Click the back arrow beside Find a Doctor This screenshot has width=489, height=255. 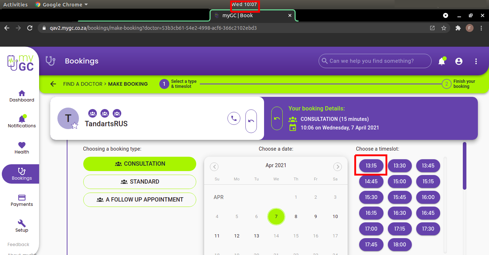pyautogui.click(x=53, y=84)
